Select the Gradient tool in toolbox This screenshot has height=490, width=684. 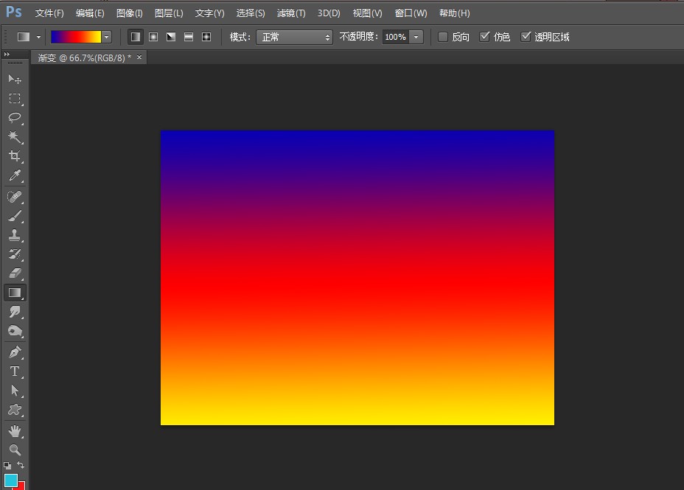[x=15, y=293]
